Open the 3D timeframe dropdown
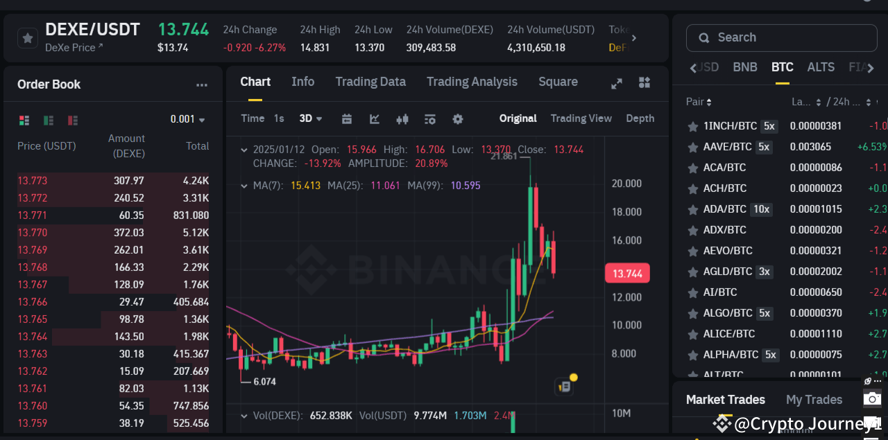 pos(310,118)
